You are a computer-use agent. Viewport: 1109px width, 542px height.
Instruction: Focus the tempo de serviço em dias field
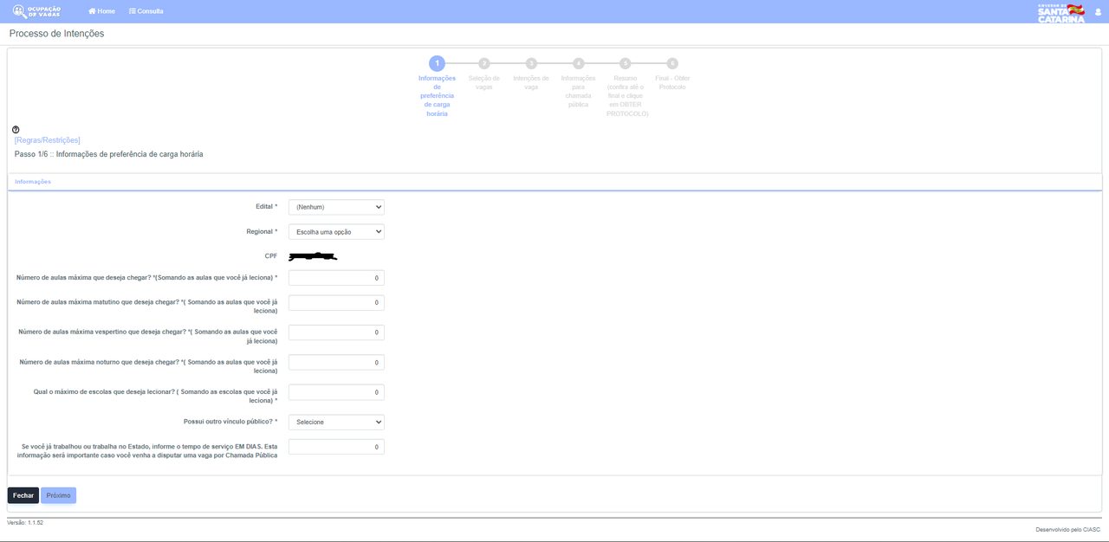tap(336, 447)
